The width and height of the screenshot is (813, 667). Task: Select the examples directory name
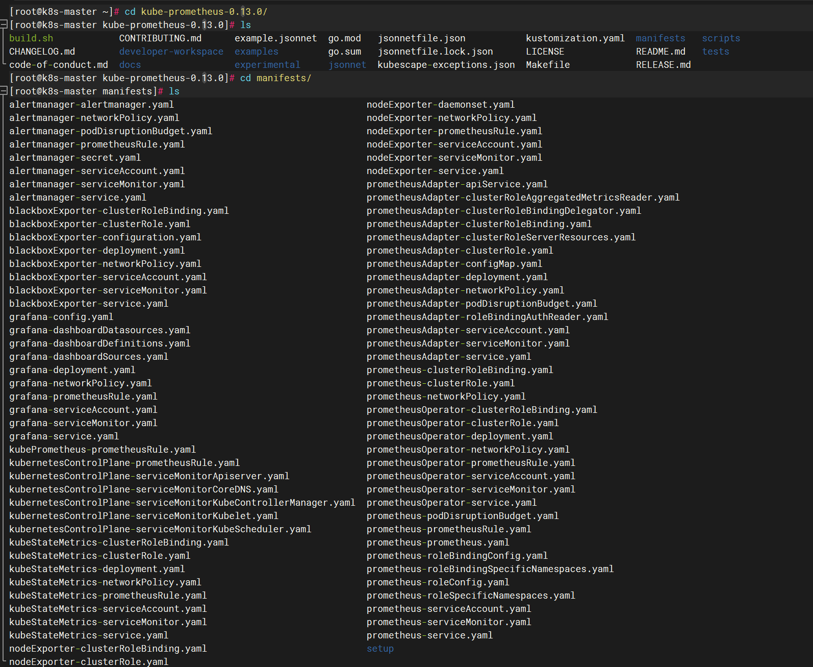pyautogui.click(x=257, y=52)
